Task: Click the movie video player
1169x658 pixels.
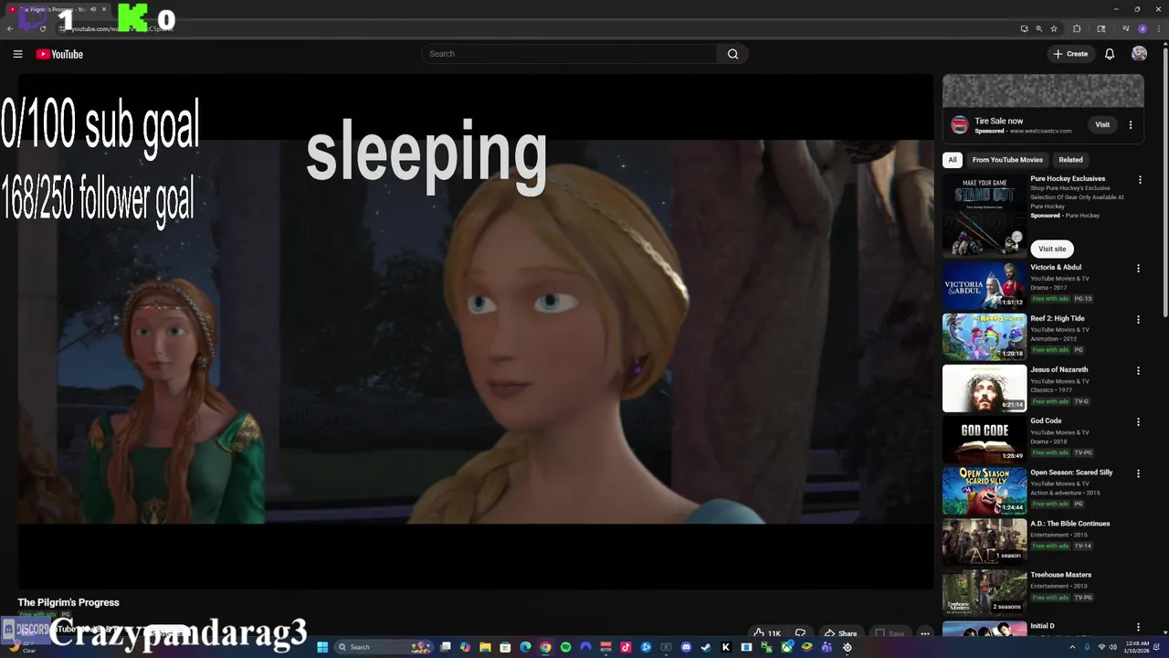Action: coord(475,332)
